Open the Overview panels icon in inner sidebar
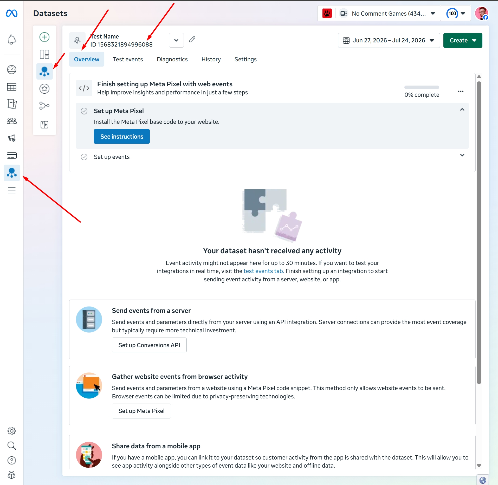The width and height of the screenshot is (498, 485). [44, 54]
